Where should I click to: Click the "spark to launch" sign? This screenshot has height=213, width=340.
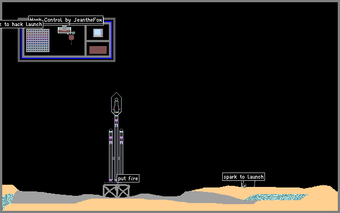tap(243, 176)
